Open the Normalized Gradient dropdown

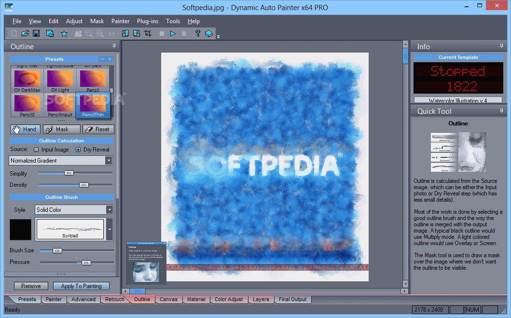[61, 160]
